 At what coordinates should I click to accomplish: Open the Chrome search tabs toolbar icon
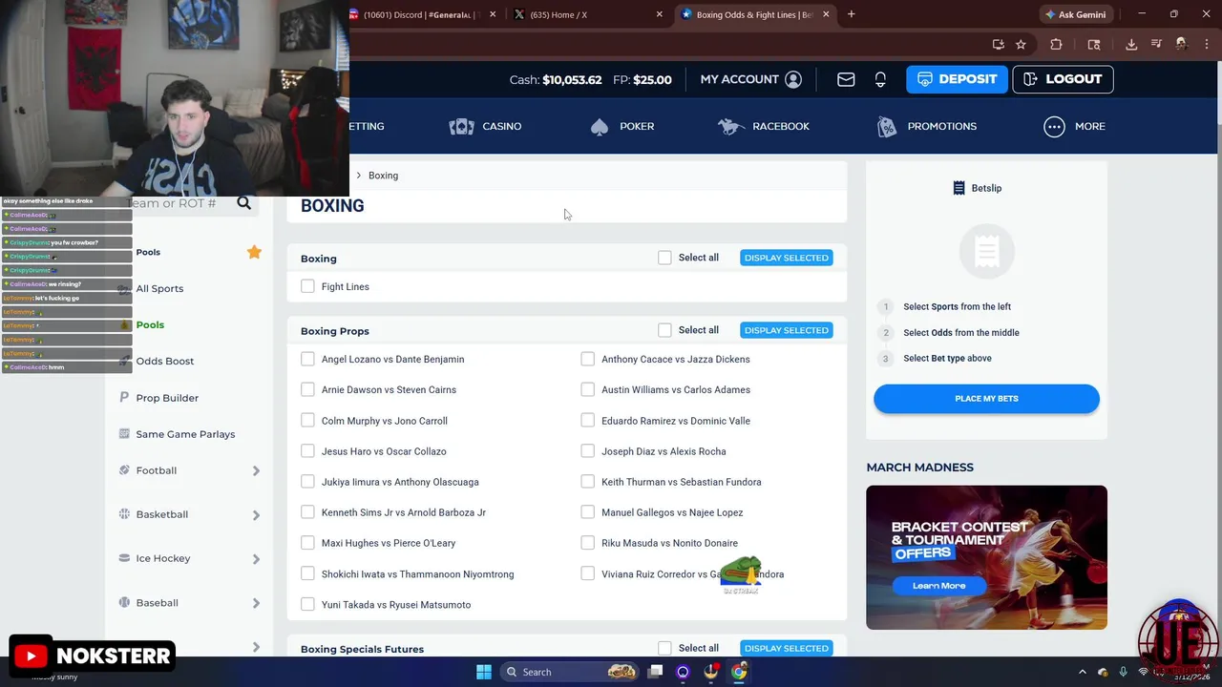pos(1094,44)
